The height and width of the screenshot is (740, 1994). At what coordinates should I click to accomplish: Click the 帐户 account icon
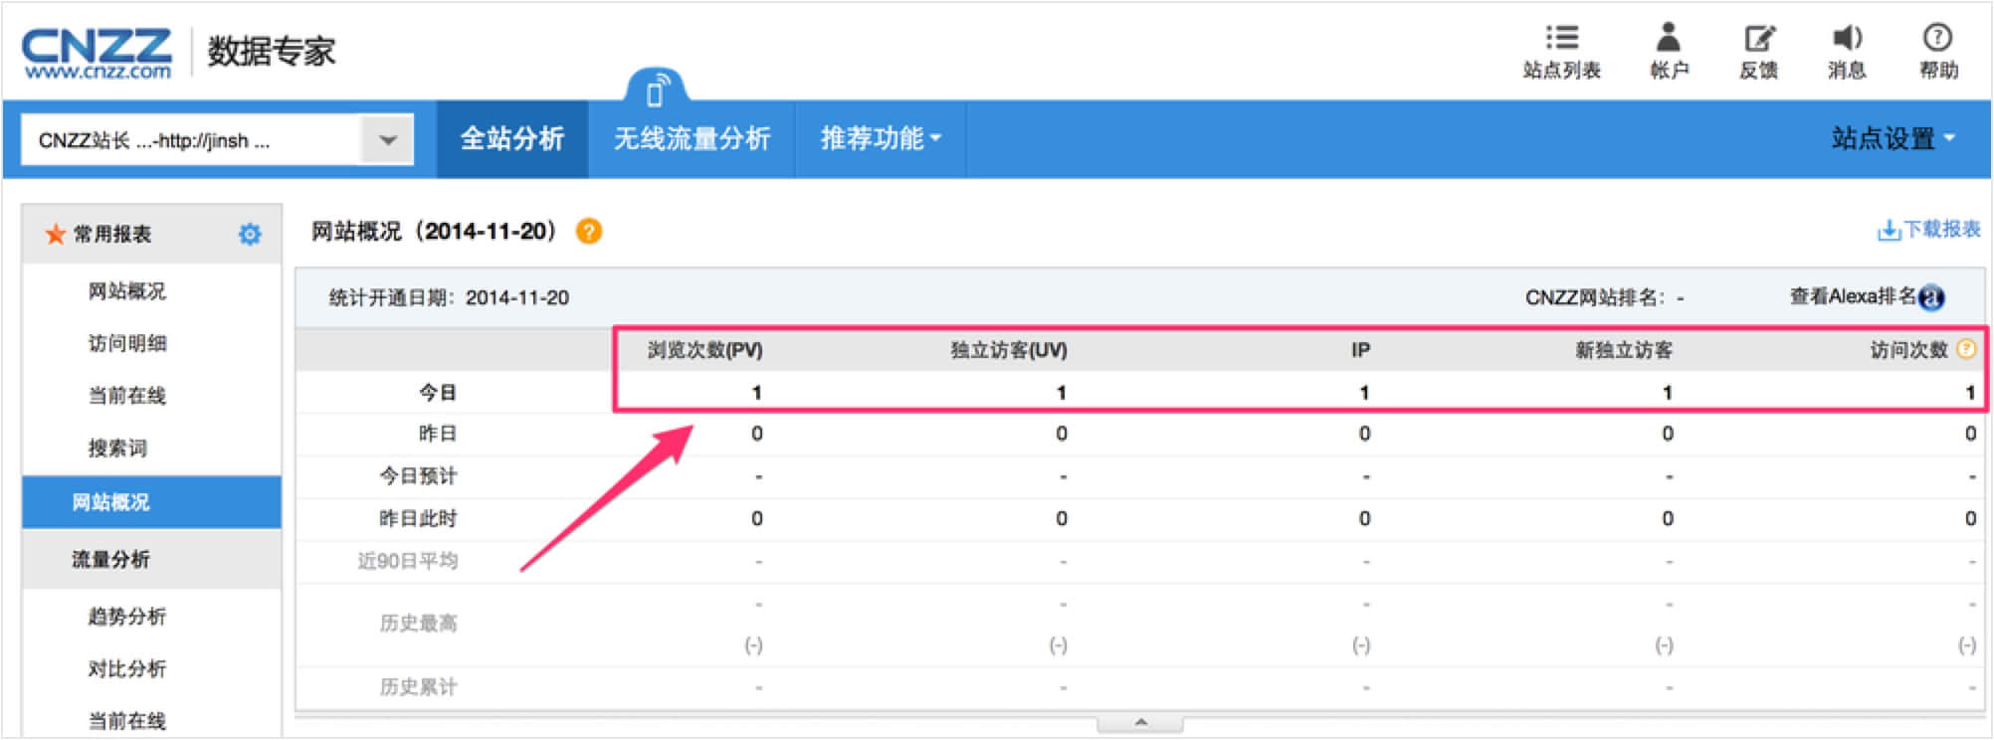1668,40
